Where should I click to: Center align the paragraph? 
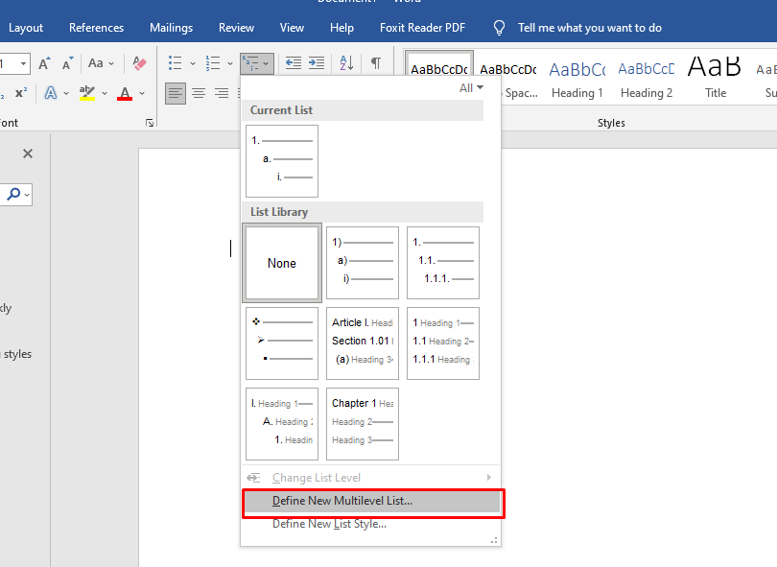(x=199, y=93)
